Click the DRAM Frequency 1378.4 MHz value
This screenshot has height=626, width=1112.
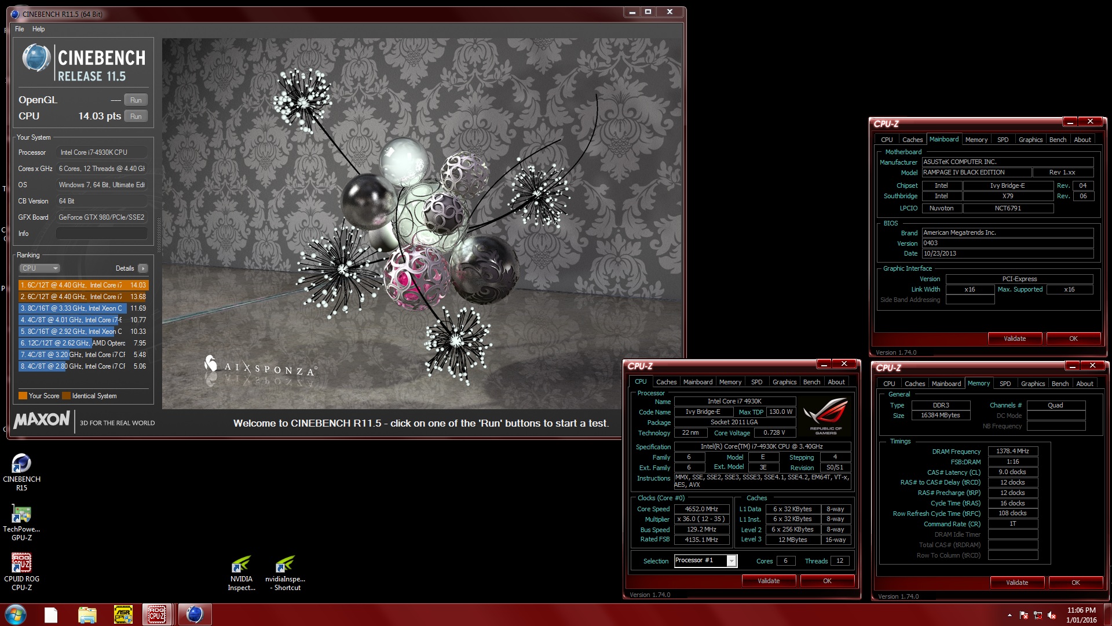(1012, 451)
